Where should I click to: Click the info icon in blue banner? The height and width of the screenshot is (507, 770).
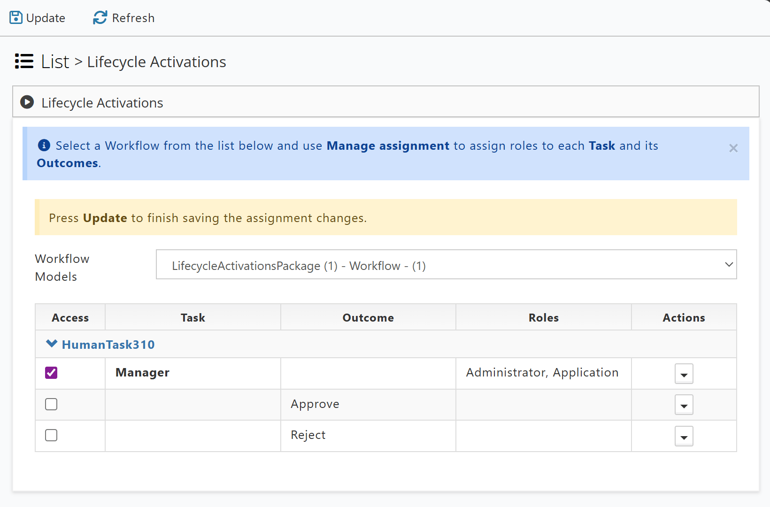pyautogui.click(x=44, y=146)
